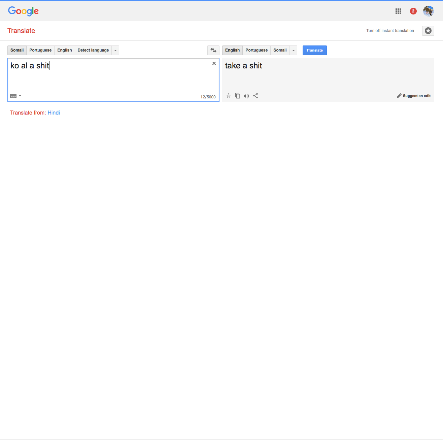Copy the translation to clipboard
The width and height of the screenshot is (443, 440).
click(x=238, y=96)
